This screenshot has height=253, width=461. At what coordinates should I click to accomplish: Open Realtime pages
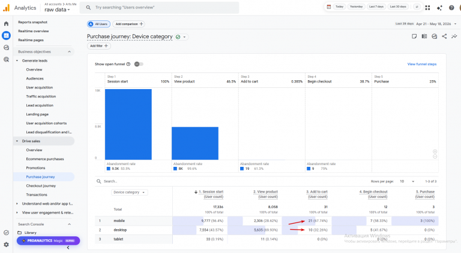[x=31, y=40]
